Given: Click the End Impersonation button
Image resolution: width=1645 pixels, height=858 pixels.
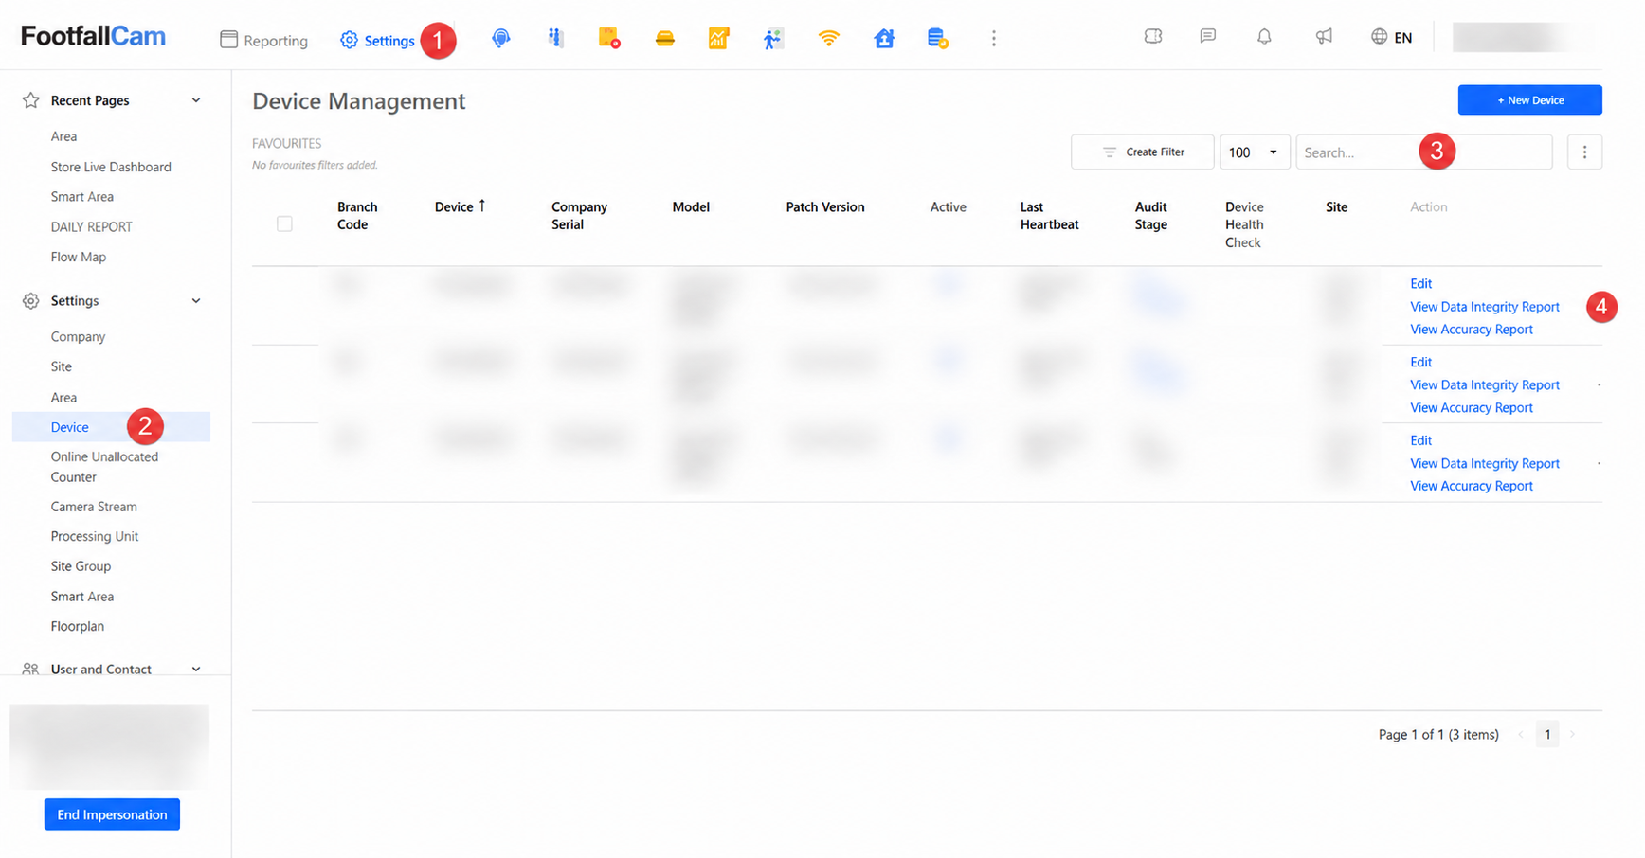Looking at the screenshot, I should click(112, 814).
